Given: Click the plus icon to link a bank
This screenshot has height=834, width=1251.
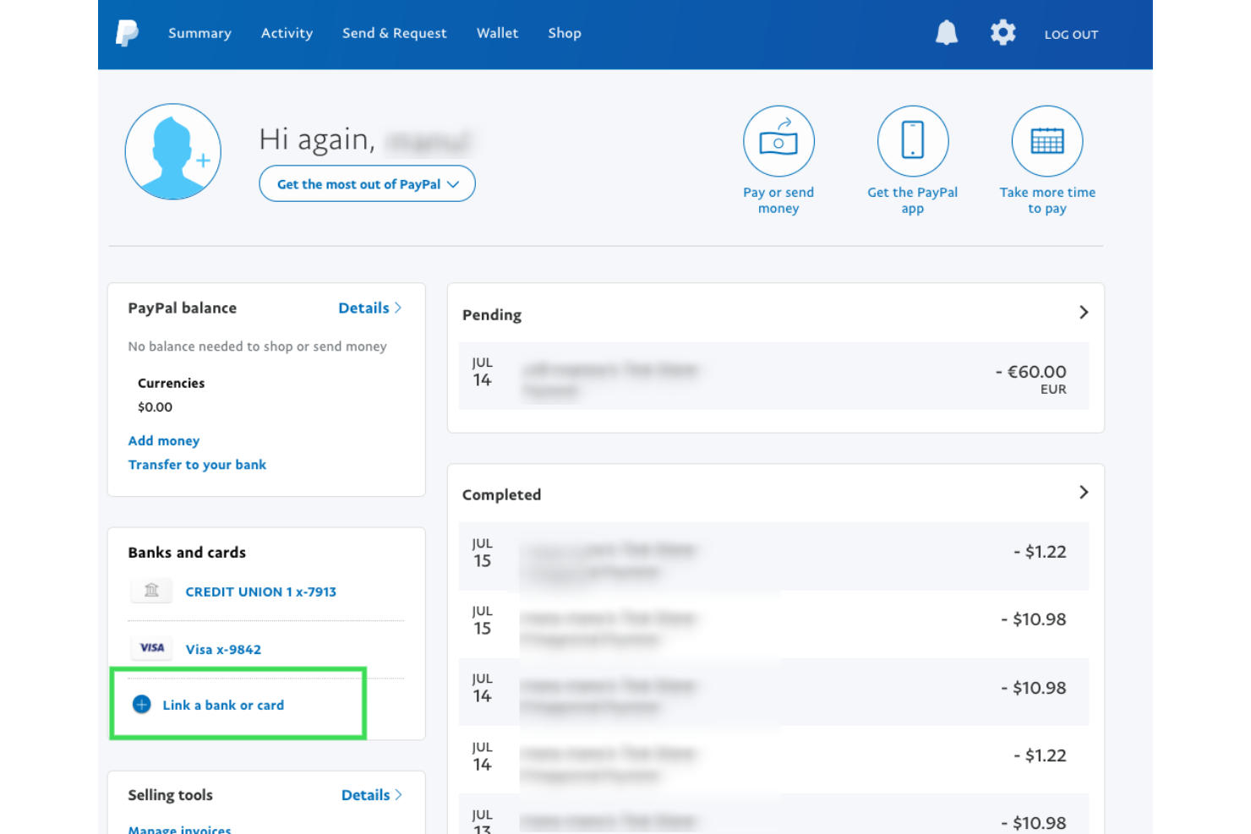Looking at the screenshot, I should (141, 704).
